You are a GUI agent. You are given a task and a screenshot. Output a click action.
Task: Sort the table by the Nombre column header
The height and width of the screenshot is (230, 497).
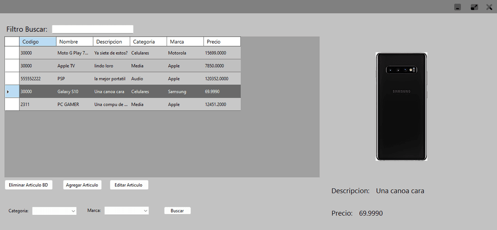(75, 41)
